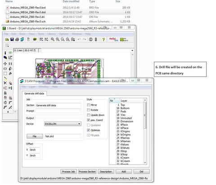Enable the Mirror checkbox
The image size is (216, 185).
tap(89, 105)
